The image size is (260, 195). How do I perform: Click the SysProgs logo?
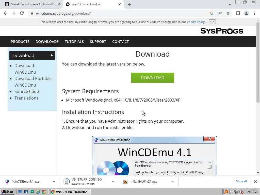(222, 31)
